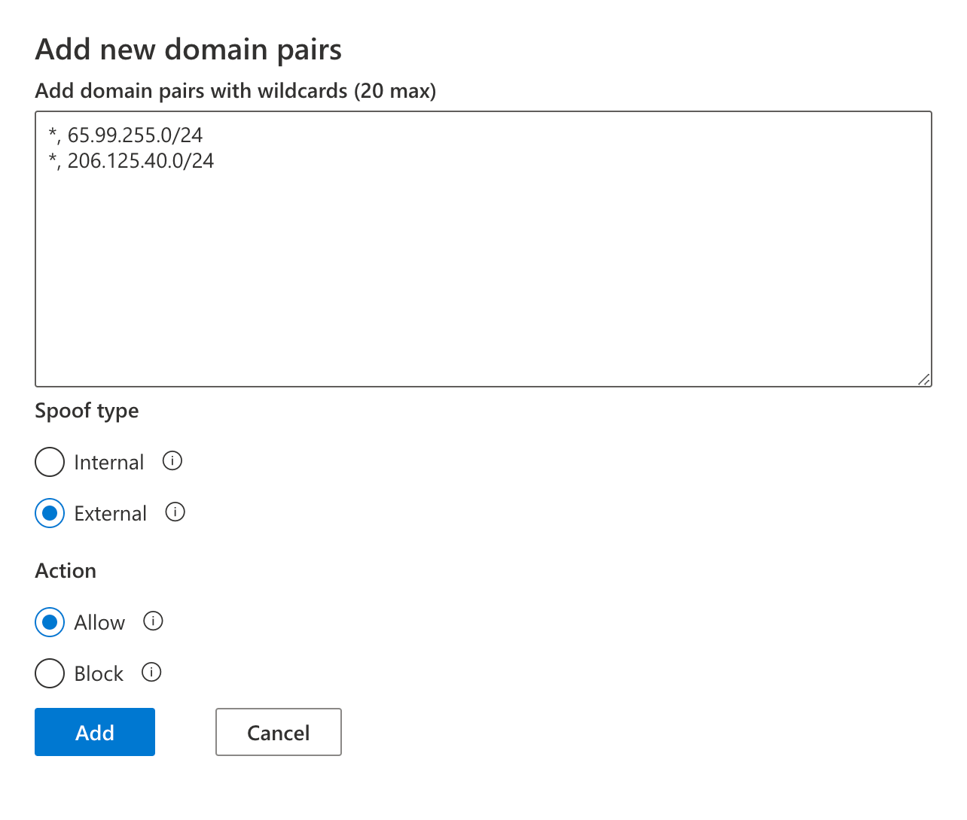Click the info icon beside Allow
Image resolution: width=967 pixels, height=820 pixels.
[153, 621]
